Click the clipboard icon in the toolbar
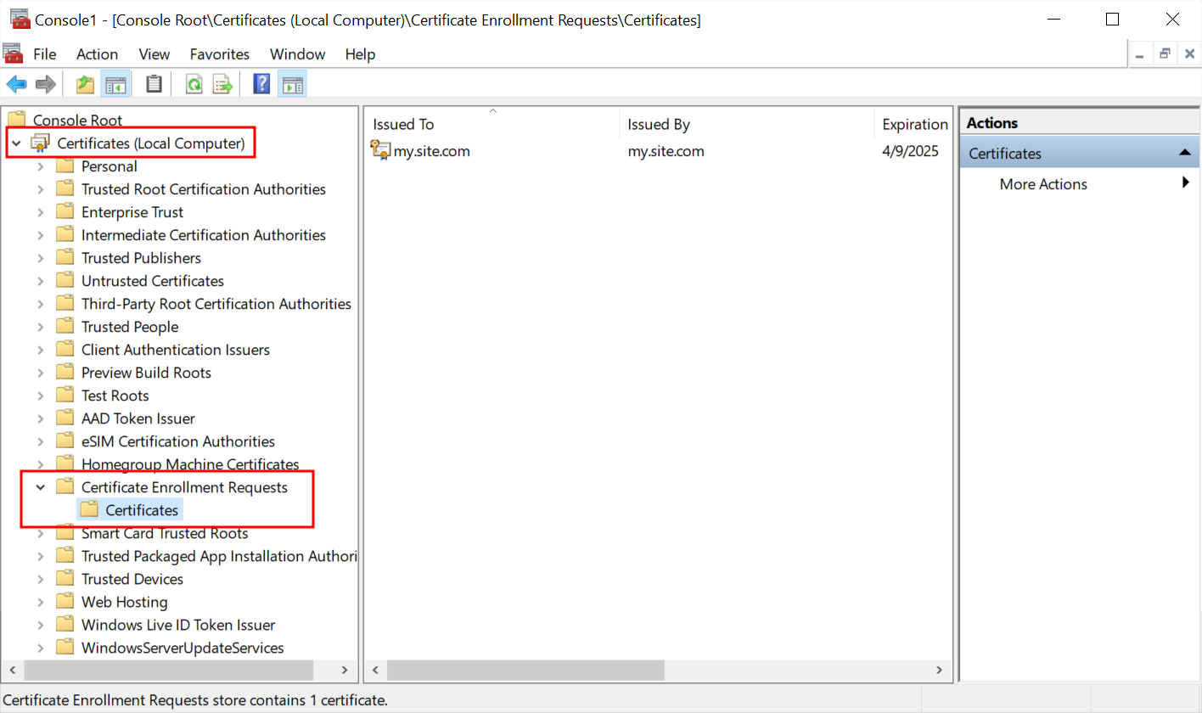This screenshot has width=1202, height=713. [x=154, y=84]
